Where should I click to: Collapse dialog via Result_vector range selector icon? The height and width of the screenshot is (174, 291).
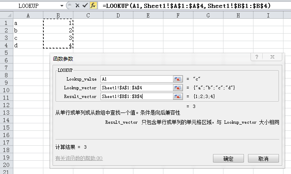(178, 96)
